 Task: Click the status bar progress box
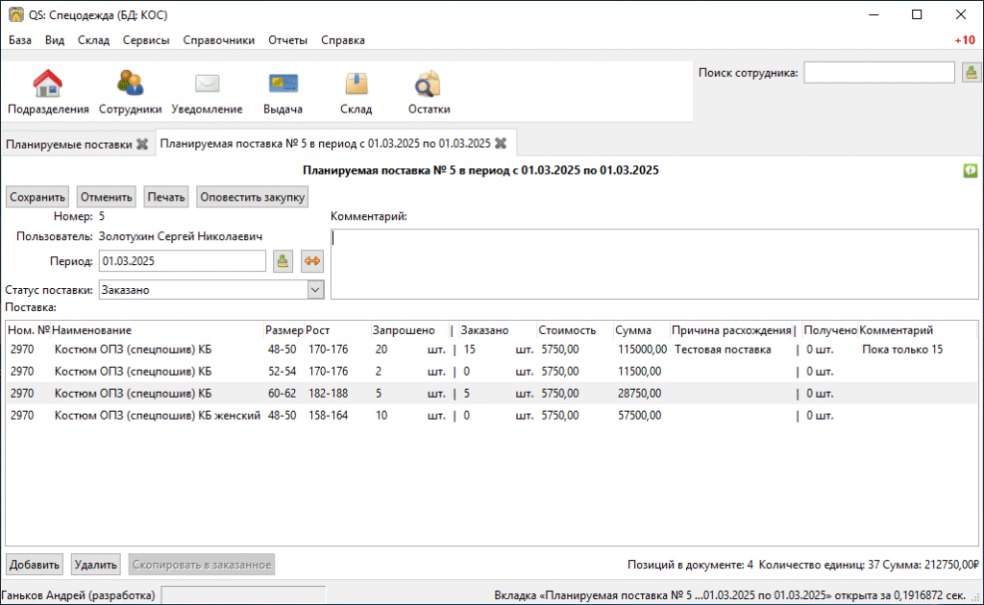tap(243, 595)
